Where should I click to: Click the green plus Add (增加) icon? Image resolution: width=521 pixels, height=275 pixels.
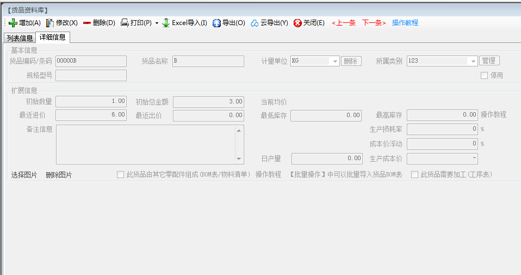13,23
